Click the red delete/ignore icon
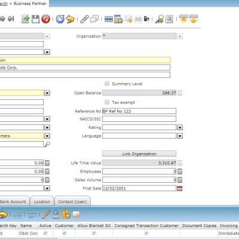Image resolution: width=239 pixels, height=239 pixels. [x=45, y=19]
